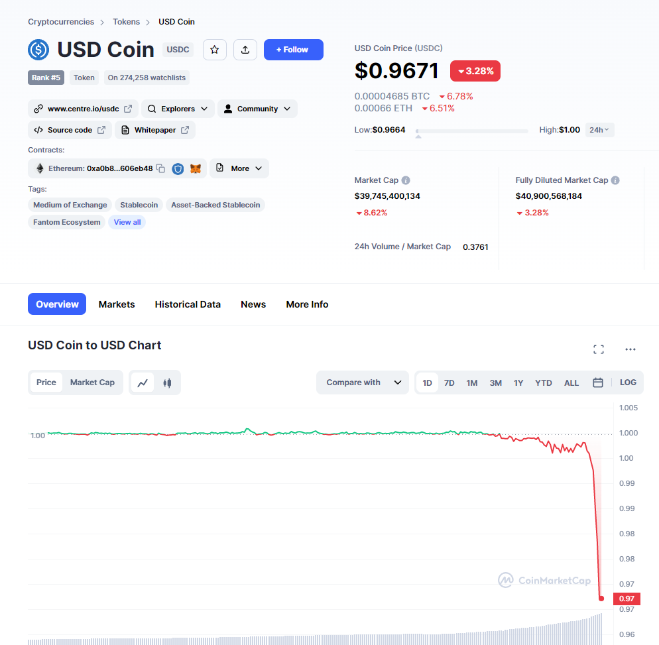Click the 24h low-high price range bar
The width and height of the screenshot is (659, 645).
[472, 131]
